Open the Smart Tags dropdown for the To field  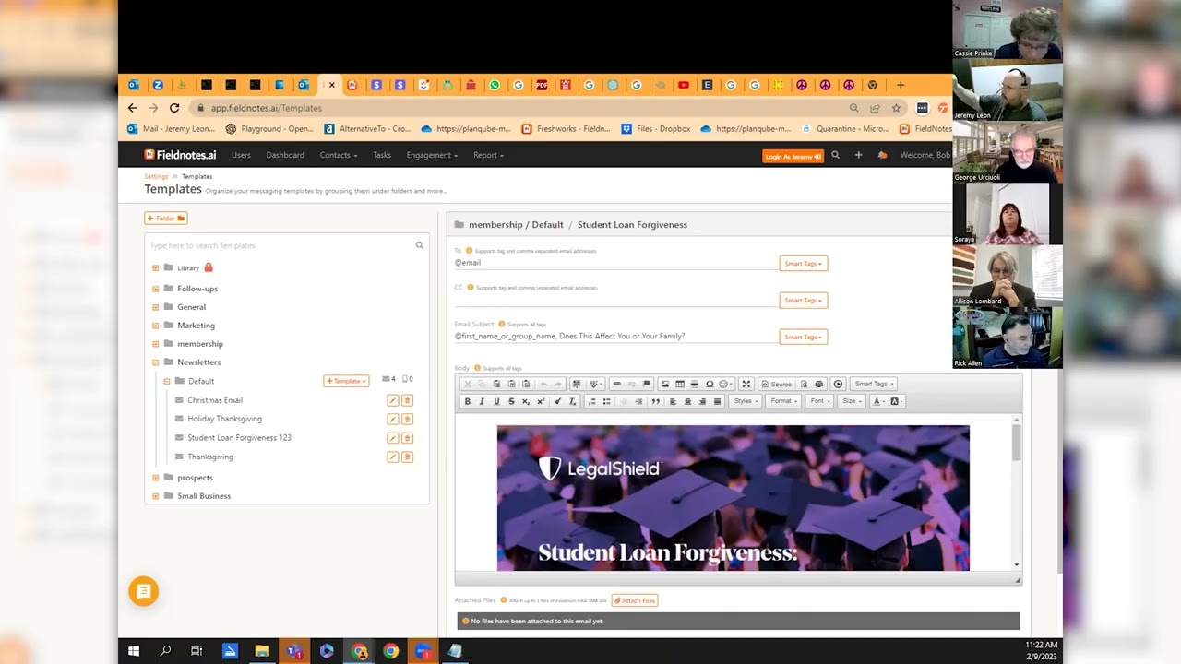[803, 264]
